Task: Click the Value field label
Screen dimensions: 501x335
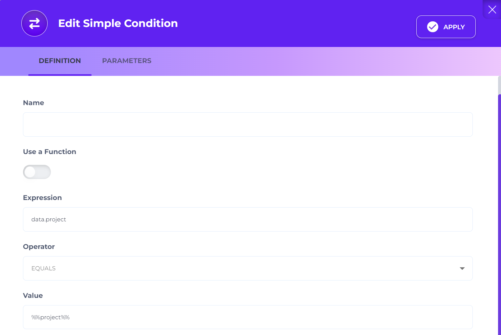Action: pyautogui.click(x=33, y=296)
